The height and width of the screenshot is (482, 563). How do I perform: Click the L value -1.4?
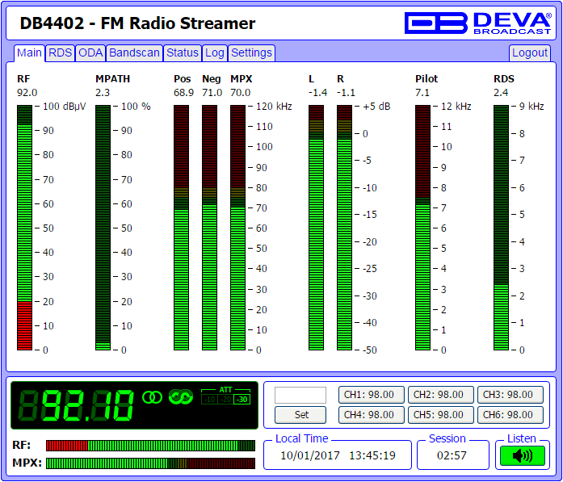(x=317, y=93)
